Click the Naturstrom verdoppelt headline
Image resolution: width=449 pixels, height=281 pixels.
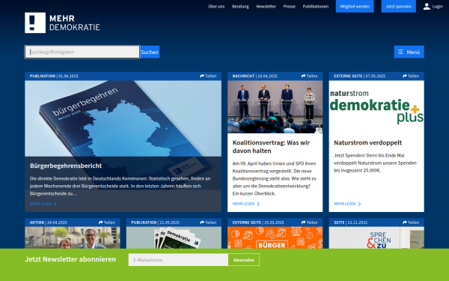[367, 142]
